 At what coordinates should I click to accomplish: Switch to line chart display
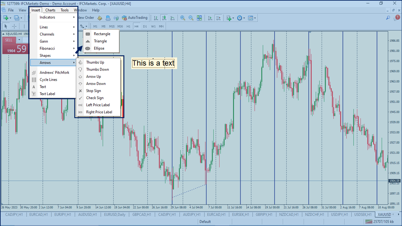click(172, 18)
